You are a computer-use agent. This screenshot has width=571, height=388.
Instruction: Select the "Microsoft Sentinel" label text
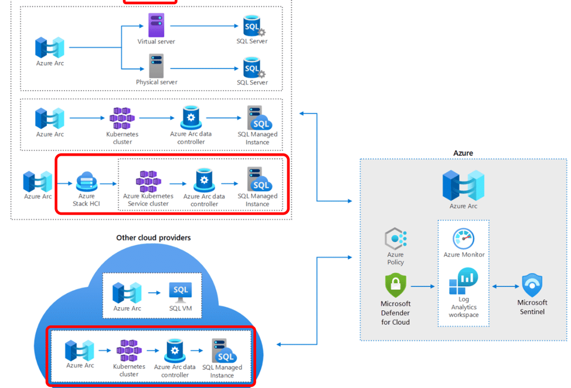click(x=532, y=307)
